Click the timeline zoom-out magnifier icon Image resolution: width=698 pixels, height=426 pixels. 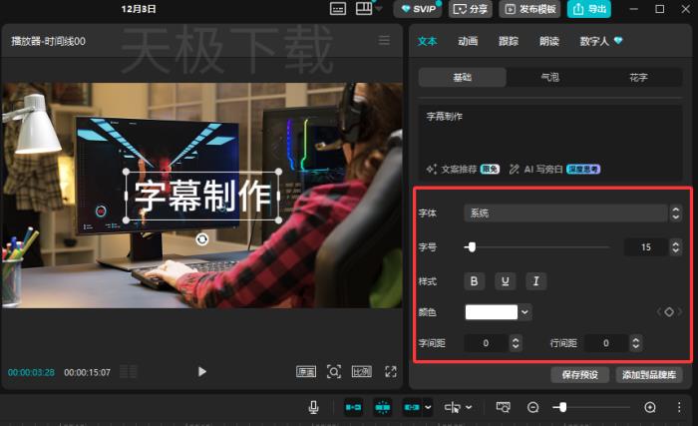pos(533,407)
